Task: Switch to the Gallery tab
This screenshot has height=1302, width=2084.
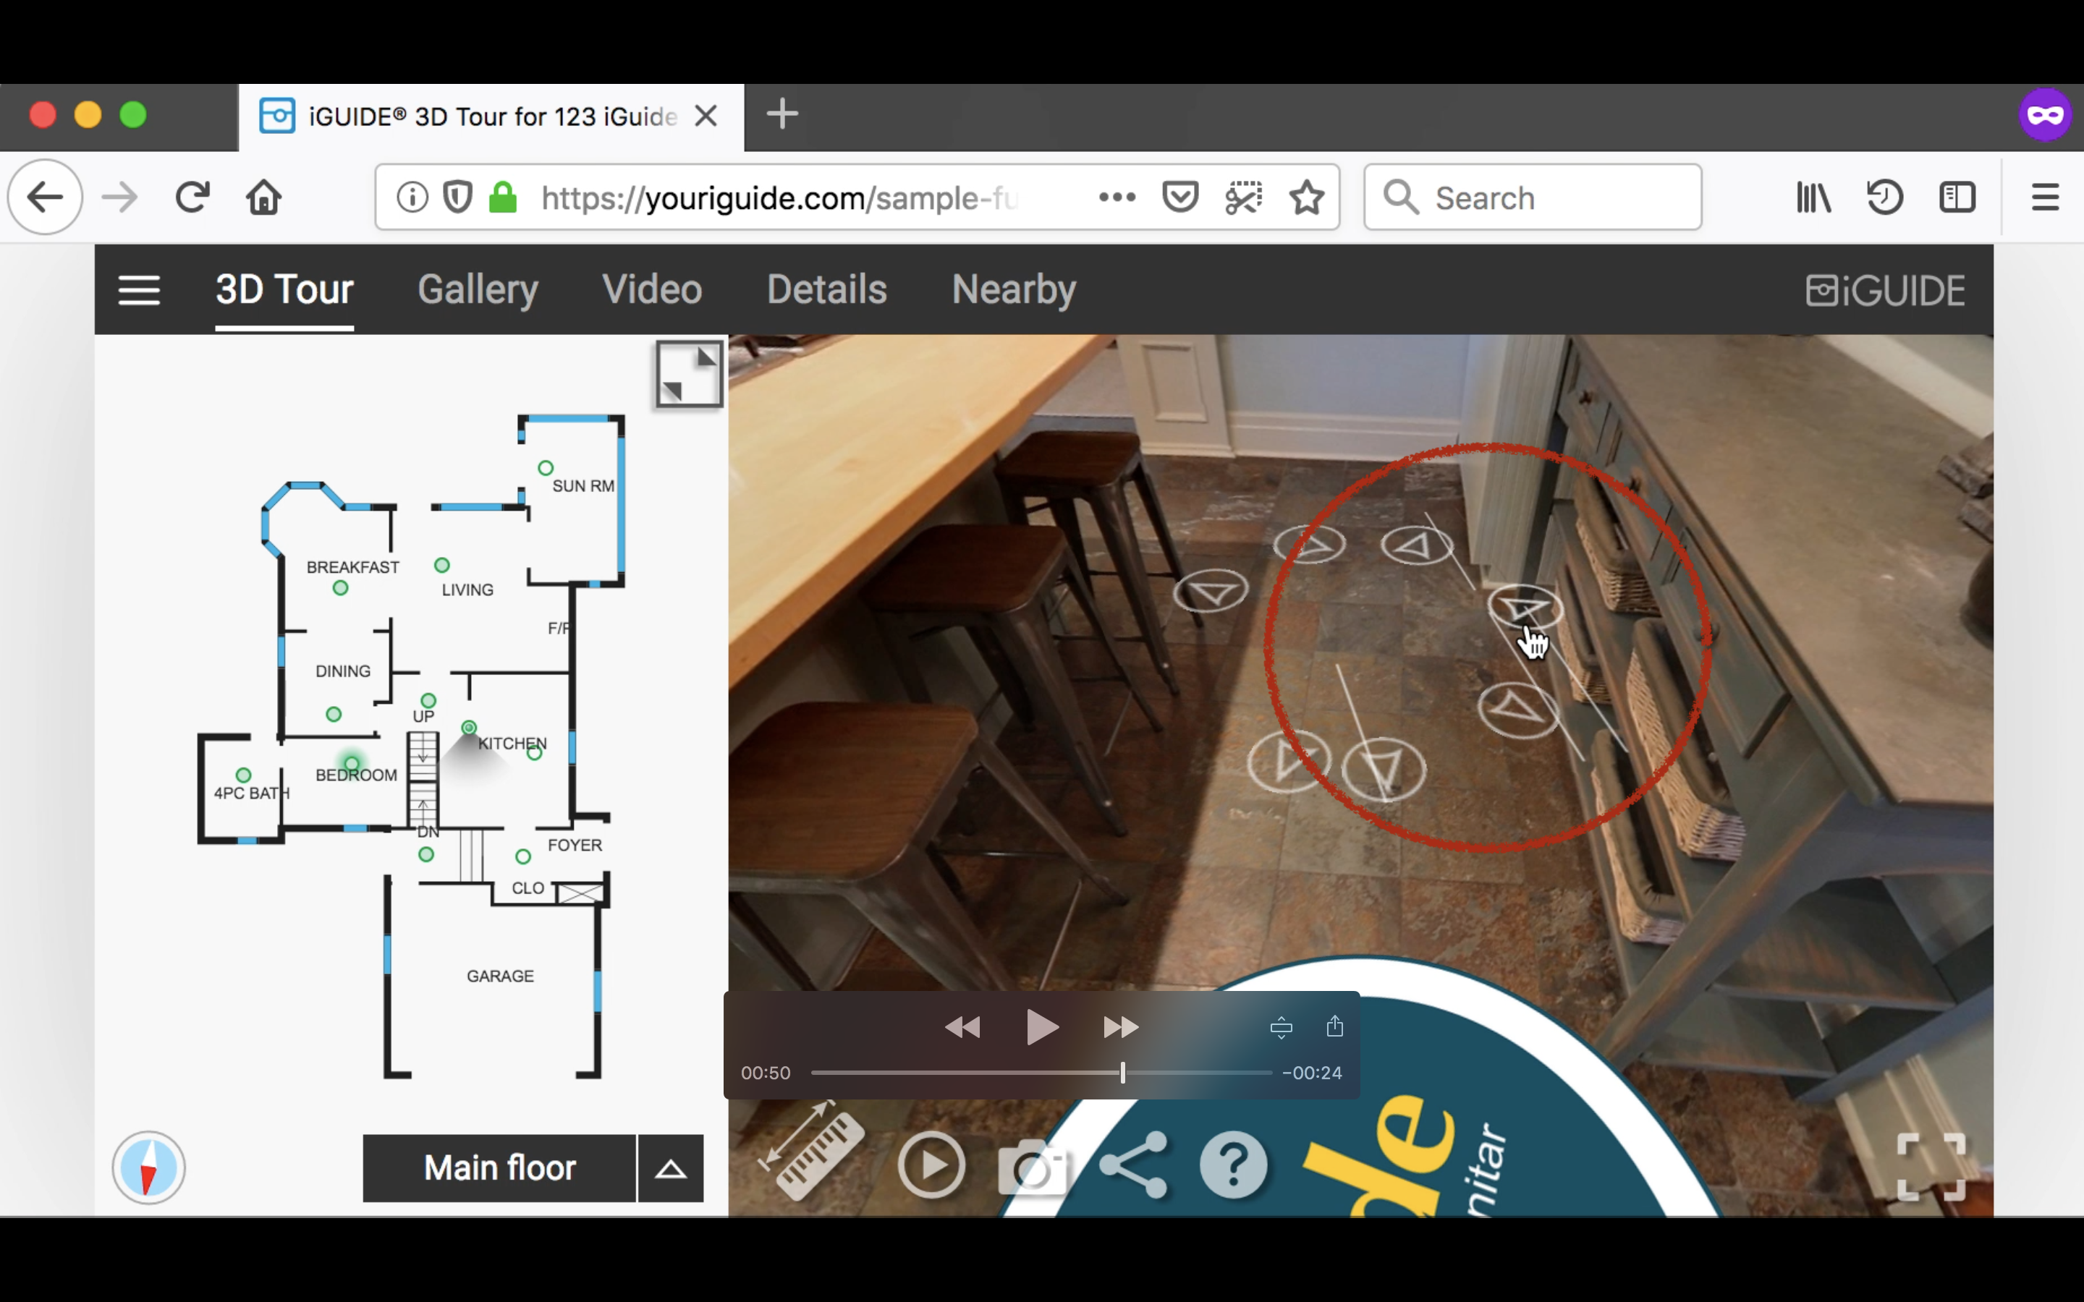Action: pos(478,289)
